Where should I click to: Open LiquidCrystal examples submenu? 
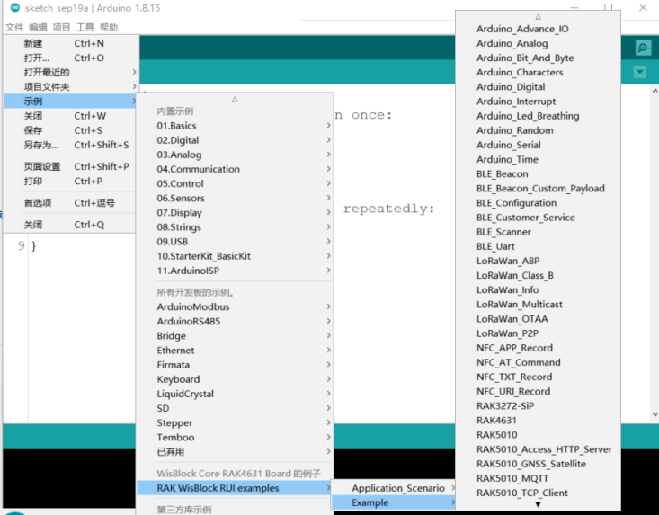tap(236, 394)
